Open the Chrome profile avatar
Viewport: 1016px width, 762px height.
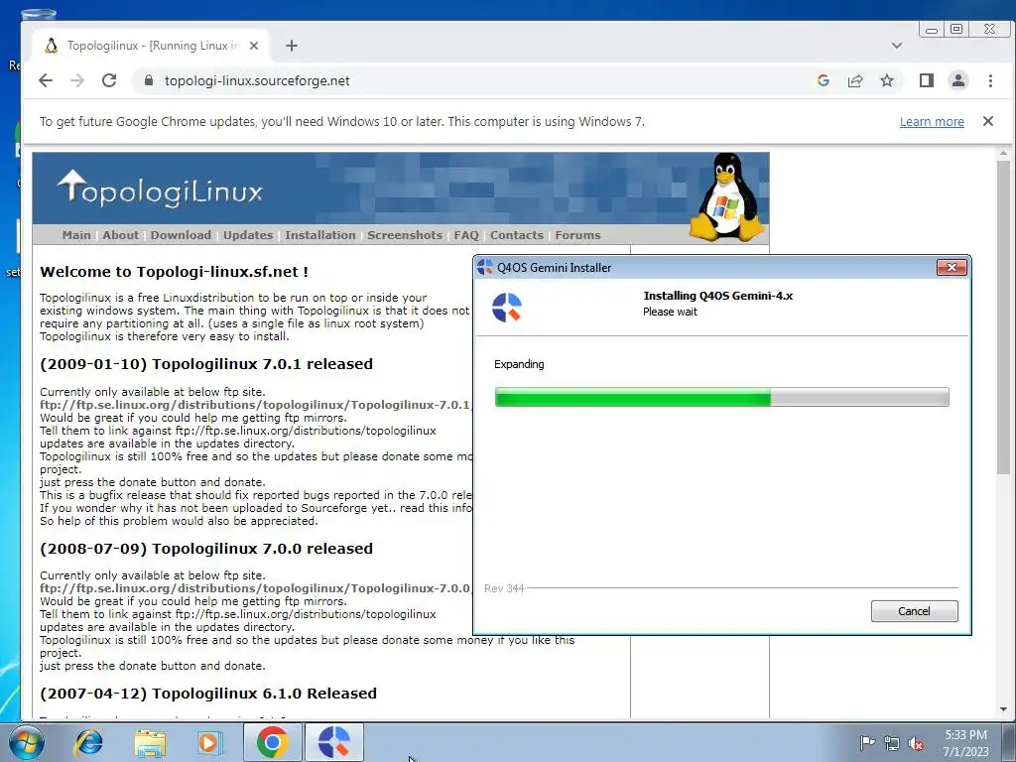958,80
